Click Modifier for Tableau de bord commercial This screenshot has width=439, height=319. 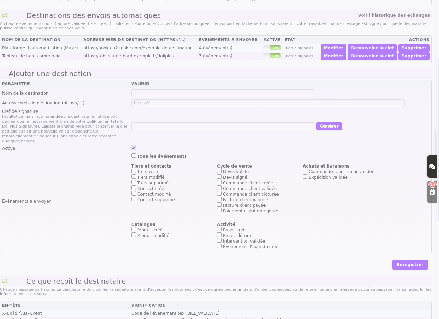[333, 56]
